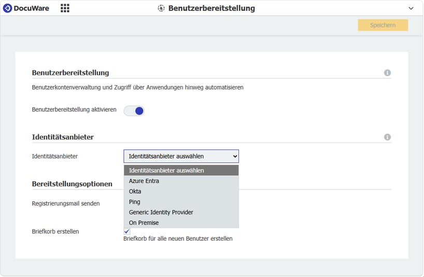
Task: Click the Benutzerbereitstellung page title
Action: point(211,8)
